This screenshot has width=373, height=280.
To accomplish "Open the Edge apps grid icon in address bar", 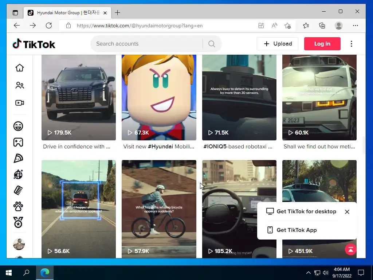I will point(261,26).
